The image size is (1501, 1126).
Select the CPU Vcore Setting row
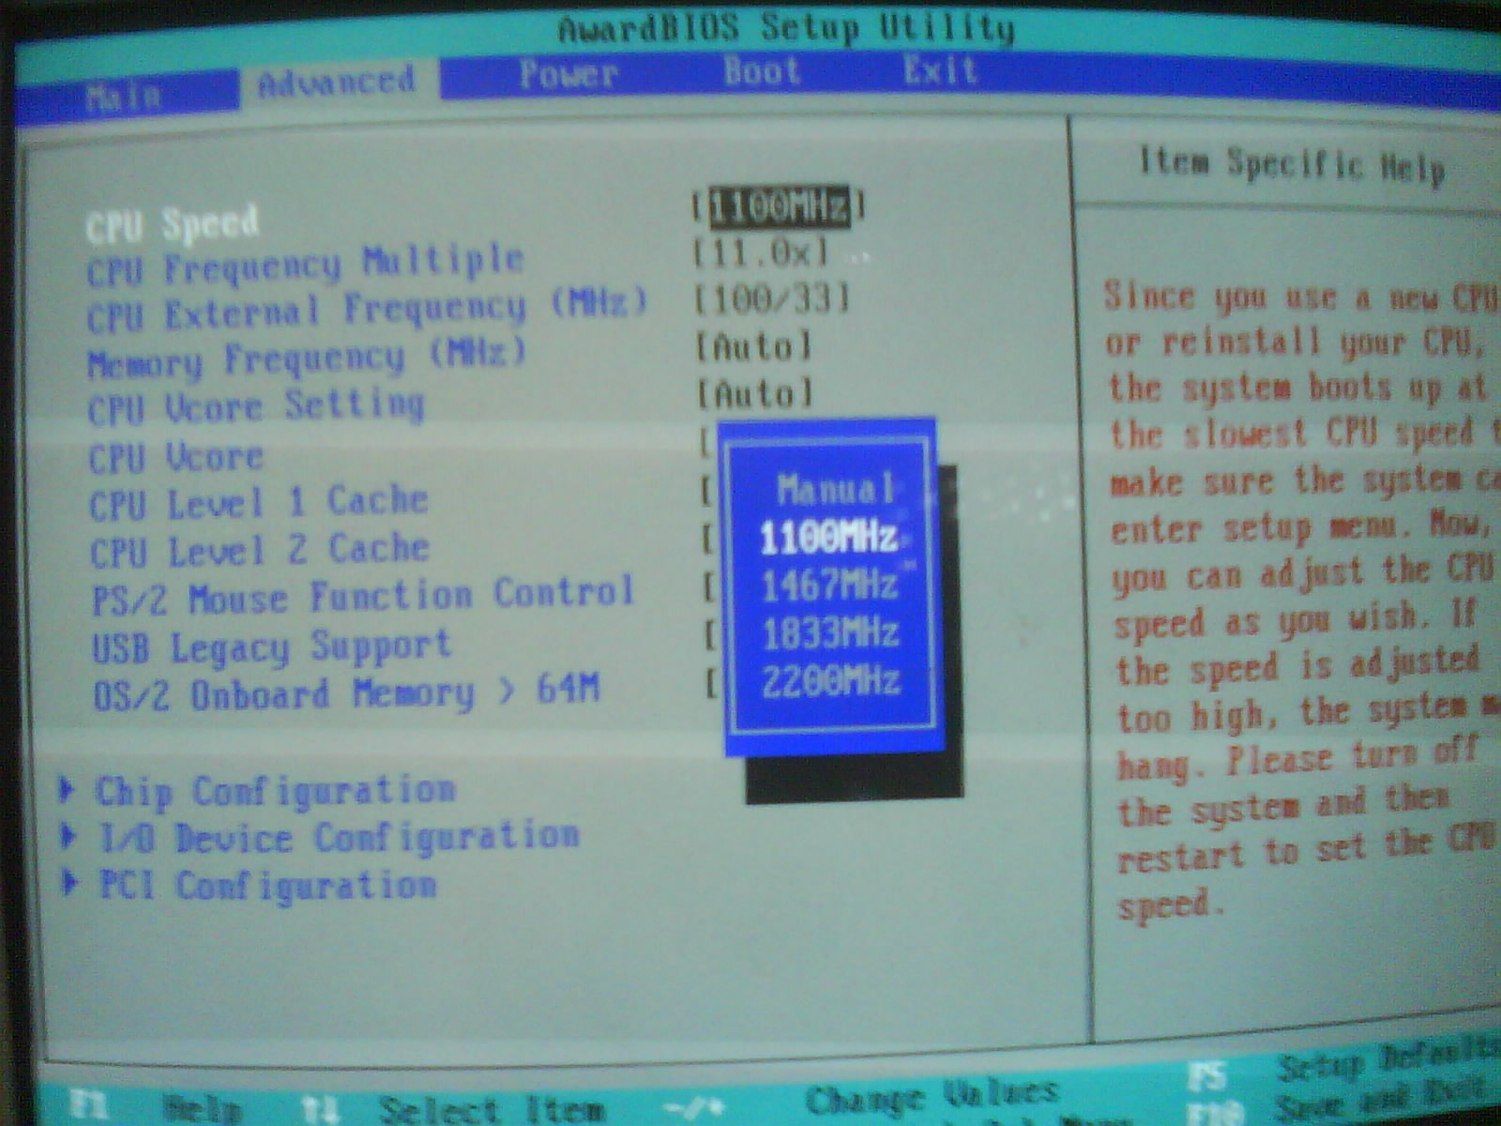256,407
